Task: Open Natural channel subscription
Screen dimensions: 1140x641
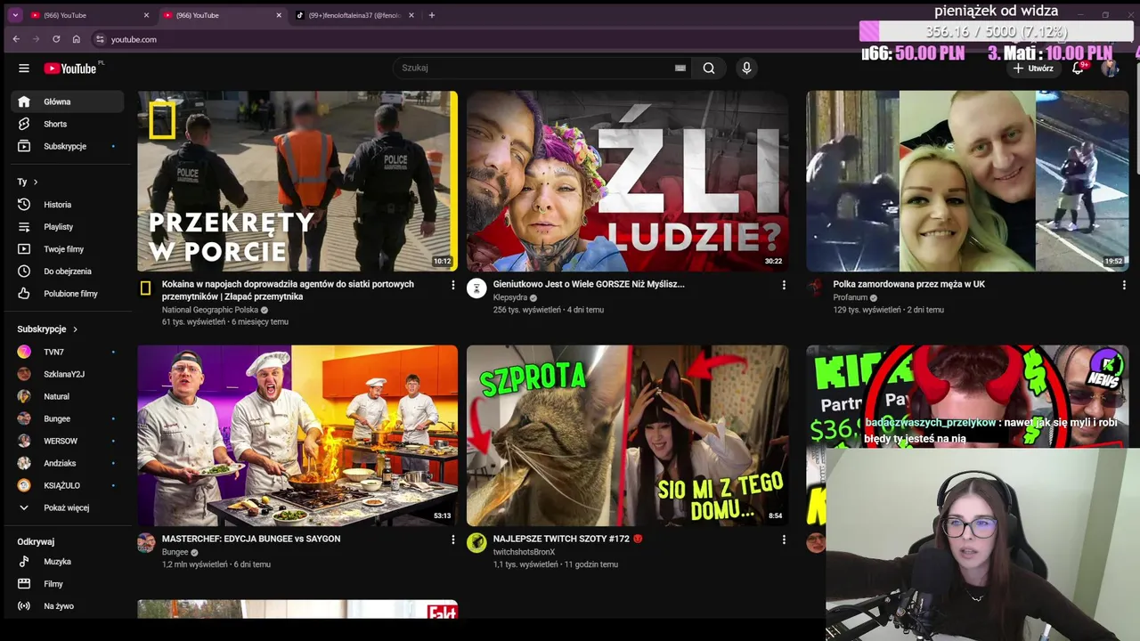Action: pyautogui.click(x=68, y=396)
